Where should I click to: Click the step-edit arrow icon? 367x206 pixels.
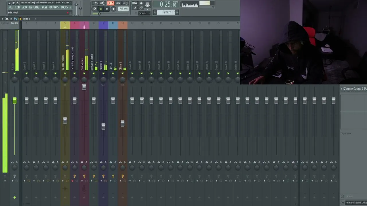[x=141, y=3]
